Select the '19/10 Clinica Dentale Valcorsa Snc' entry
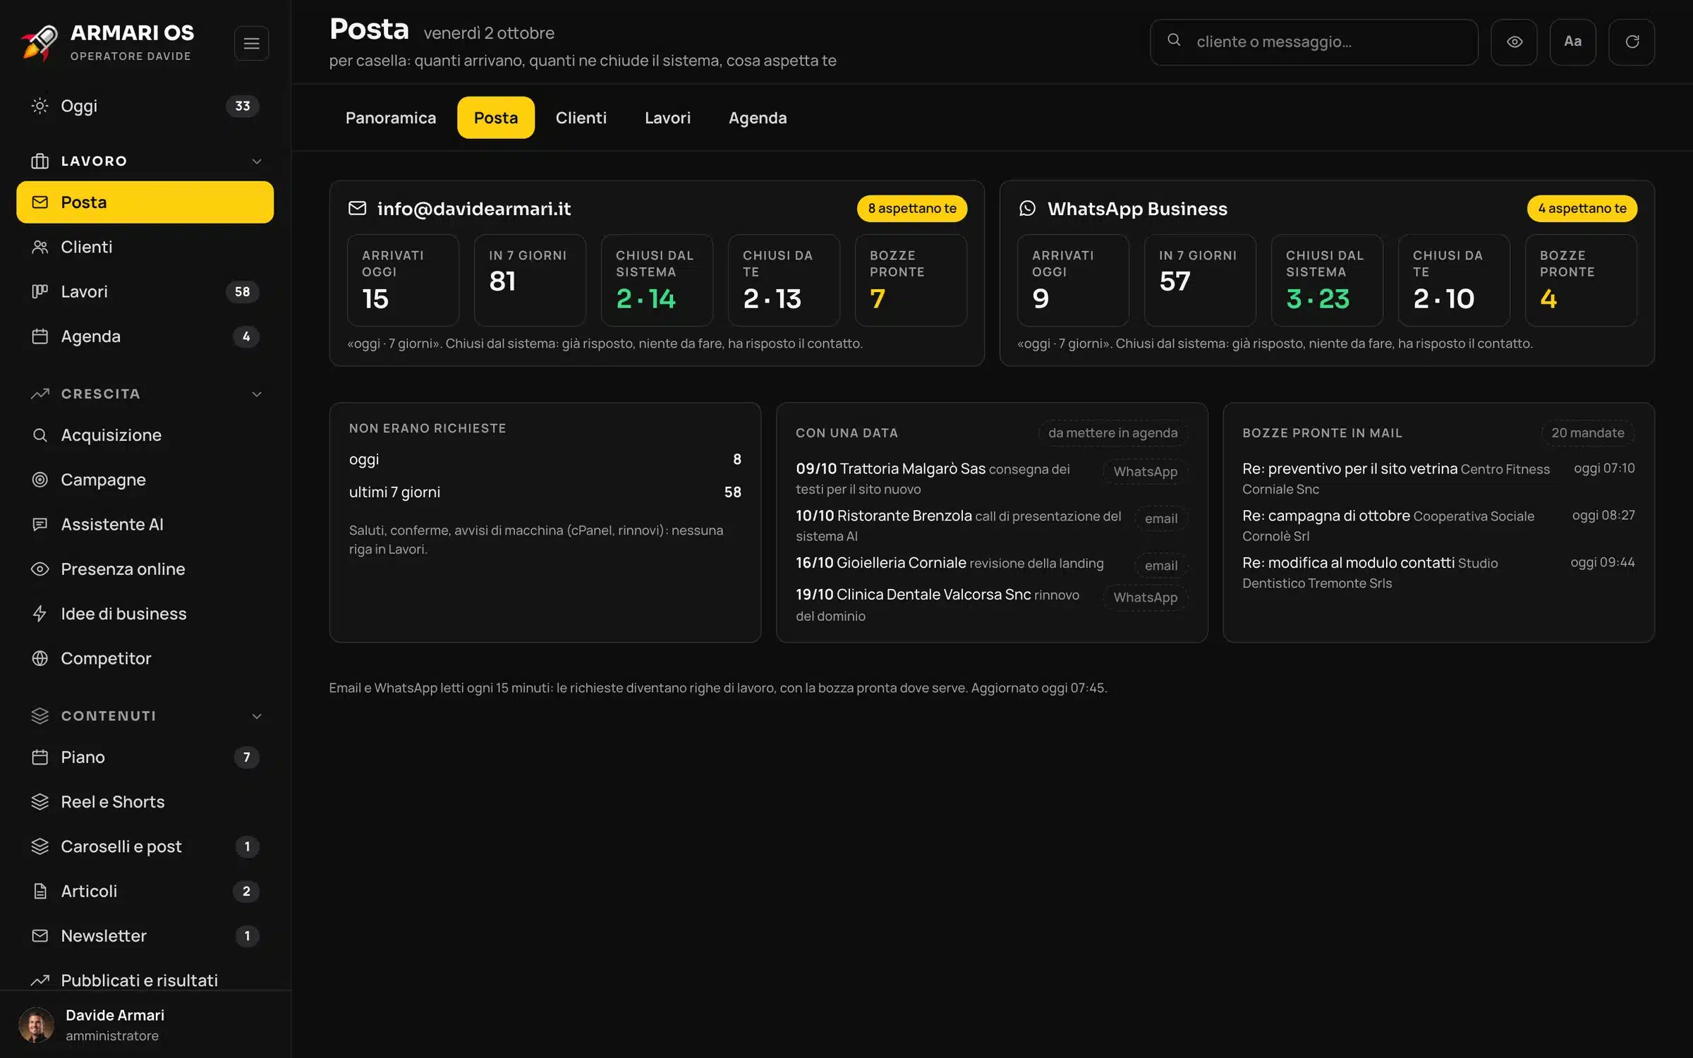Image resolution: width=1693 pixels, height=1058 pixels. pyautogui.click(x=991, y=604)
